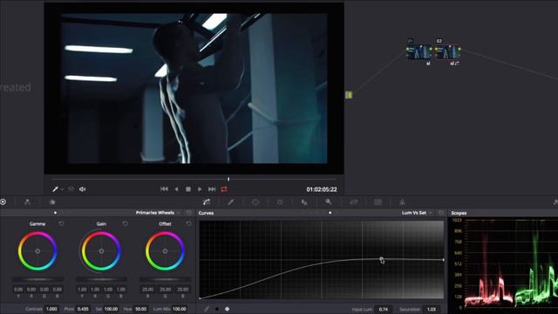This screenshot has height=314, width=558.
Task: Select the Input Lum field 0.74
Action: point(384,310)
